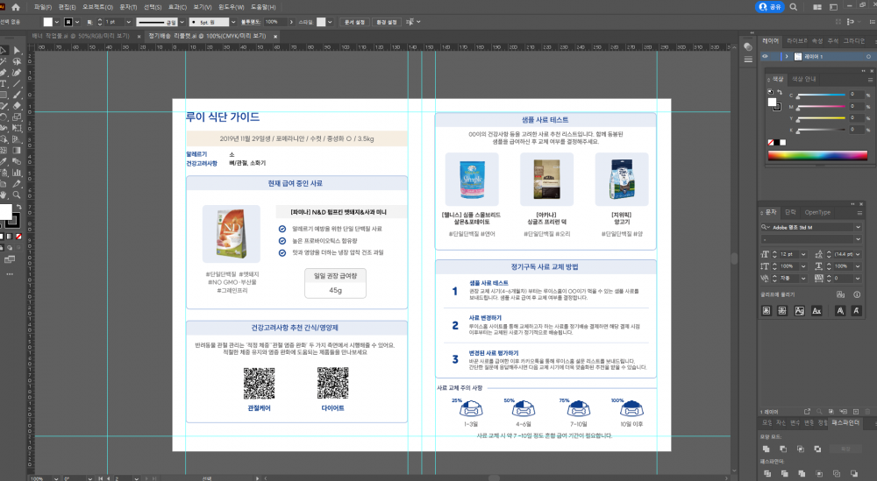Toggle visibility eye of 레이어 1
Image resolution: width=877 pixels, height=481 pixels.
[765, 56]
